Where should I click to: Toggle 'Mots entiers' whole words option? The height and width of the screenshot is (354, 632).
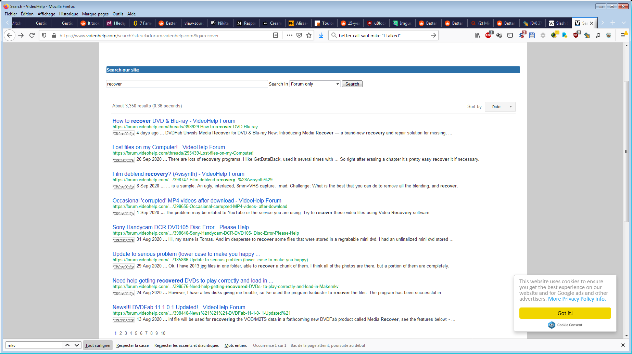[236, 345]
